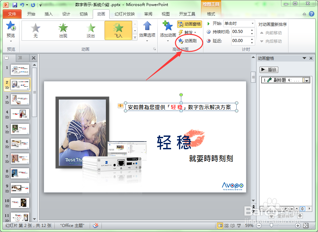The image size is (318, 232).
Task: Decrease Delay with down spinner arrow
Action: 252,43
